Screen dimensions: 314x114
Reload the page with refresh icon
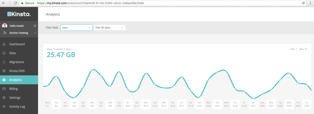tap(15, 3)
